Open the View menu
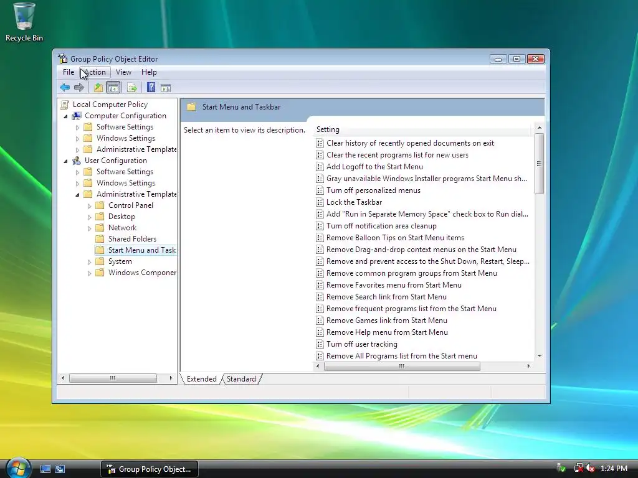The width and height of the screenshot is (638, 478). point(123,72)
